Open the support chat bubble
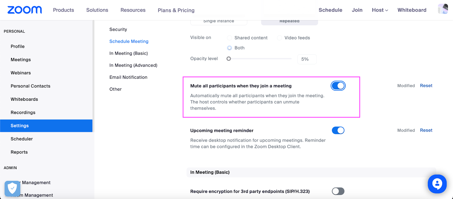Image resolution: width=453 pixels, height=199 pixels. pyautogui.click(x=437, y=184)
